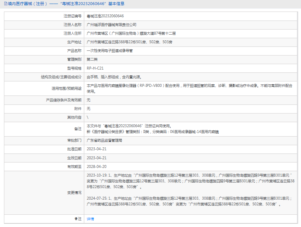Click the 注册人名称 label

pyautogui.click(x=73, y=25)
